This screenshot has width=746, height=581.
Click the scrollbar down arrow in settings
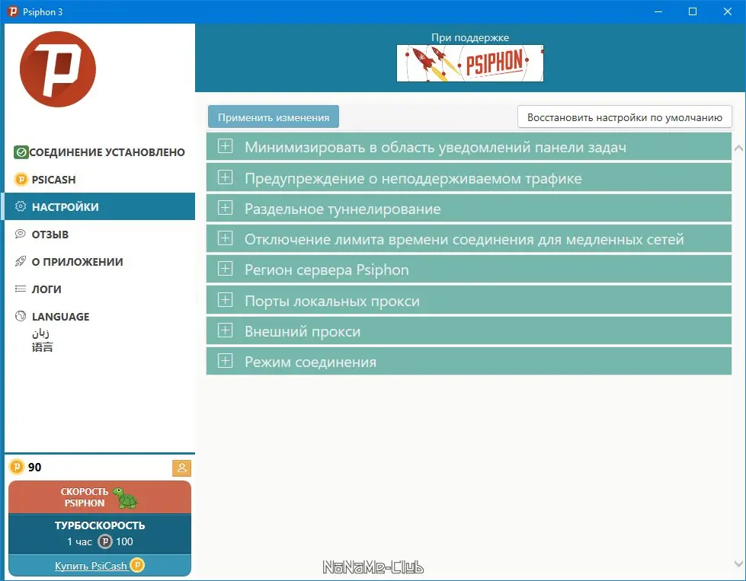[x=738, y=564]
